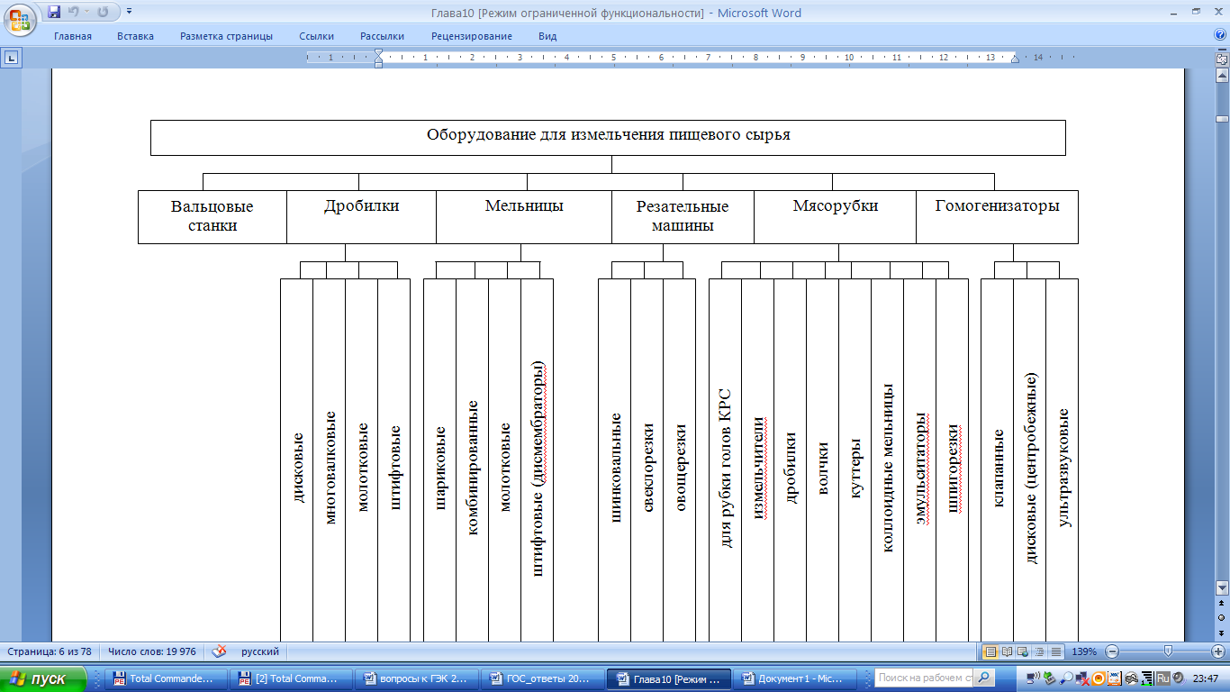Image resolution: width=1230 pixels, height=692 pixels.
Task: Open the Разметка страницы tab
Action: point(226,36)
